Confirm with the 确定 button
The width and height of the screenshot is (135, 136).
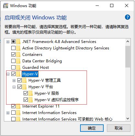(x=92, y=128)
